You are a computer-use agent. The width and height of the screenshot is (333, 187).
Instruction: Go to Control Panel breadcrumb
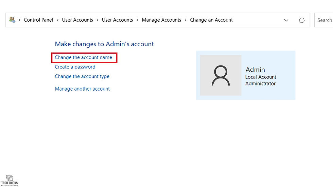[x=38, y=20]
